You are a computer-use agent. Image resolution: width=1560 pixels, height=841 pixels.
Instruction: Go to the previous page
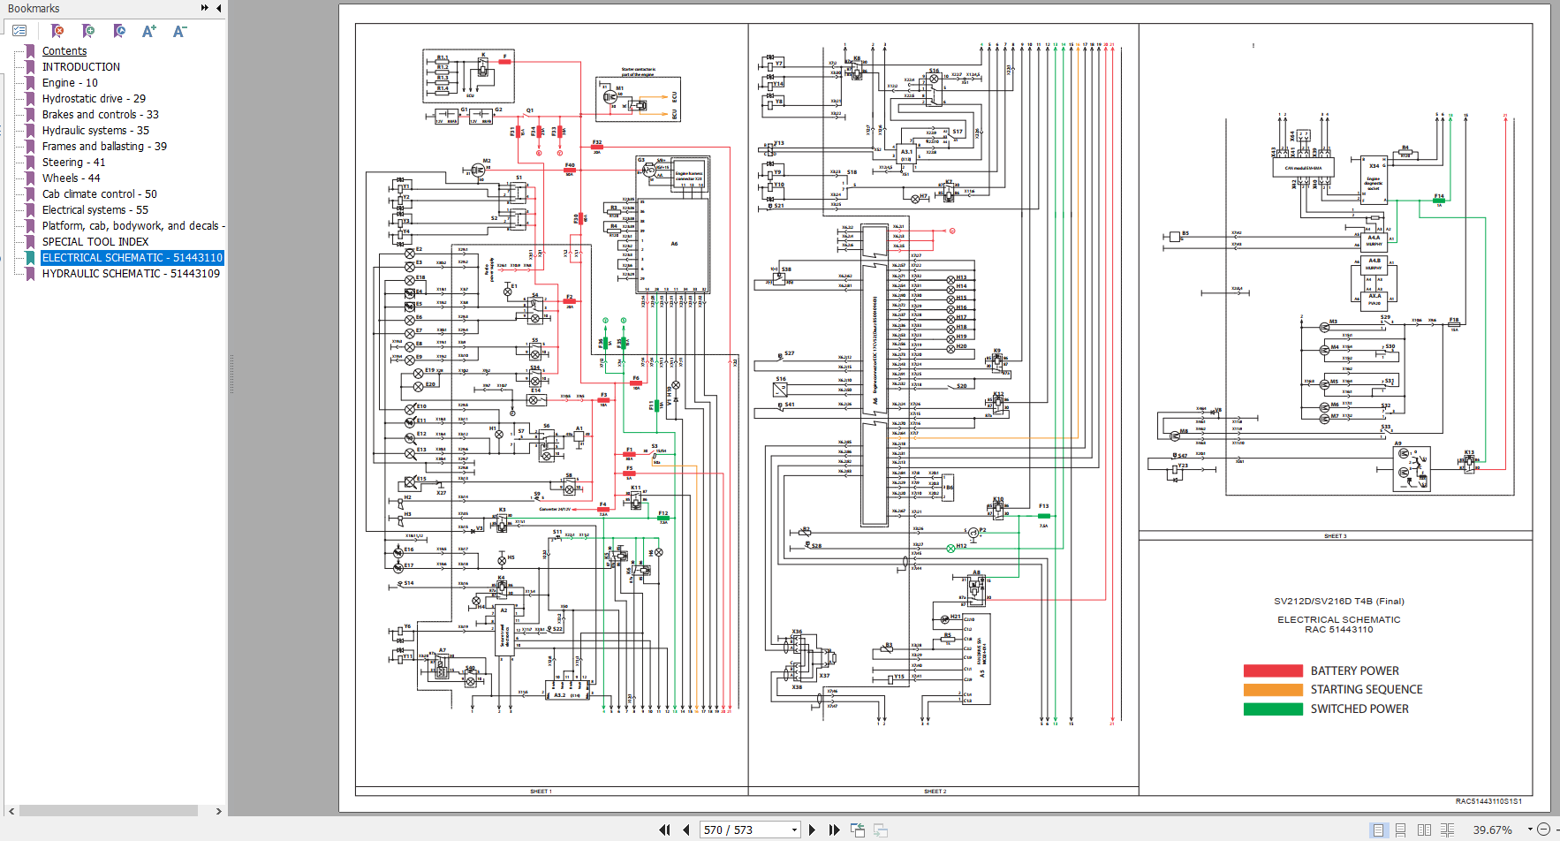pos(685,830)
